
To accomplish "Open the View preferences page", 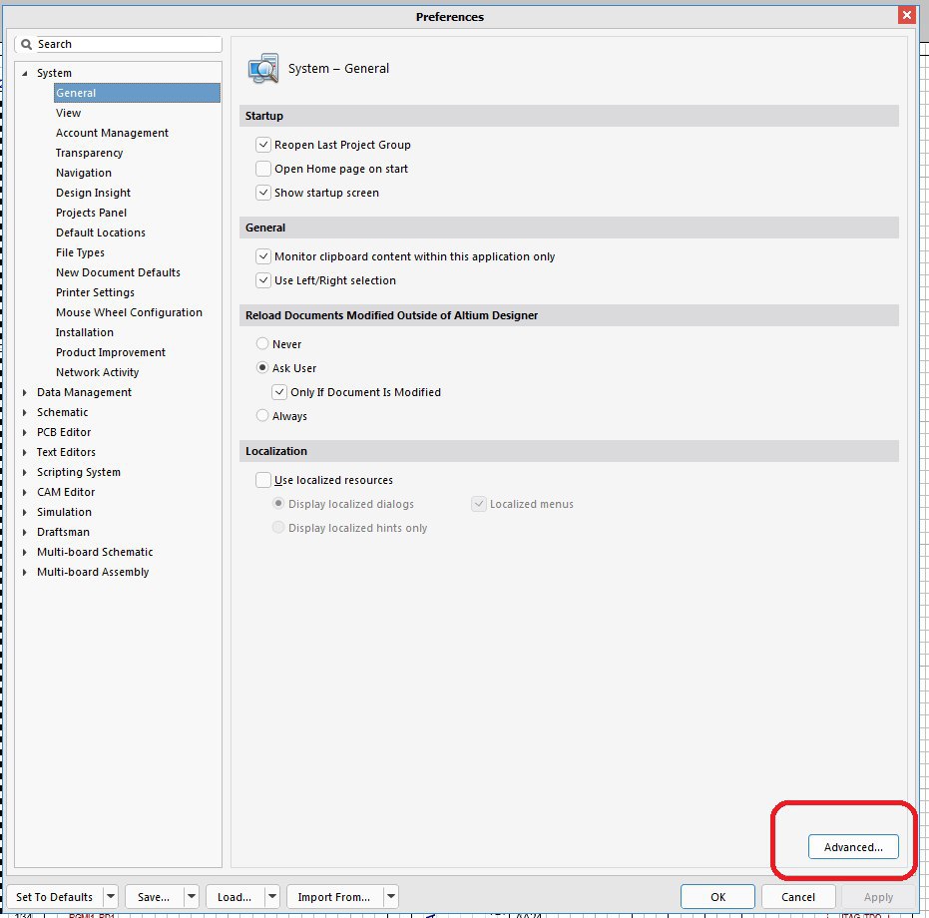I will tap(68, 113).
